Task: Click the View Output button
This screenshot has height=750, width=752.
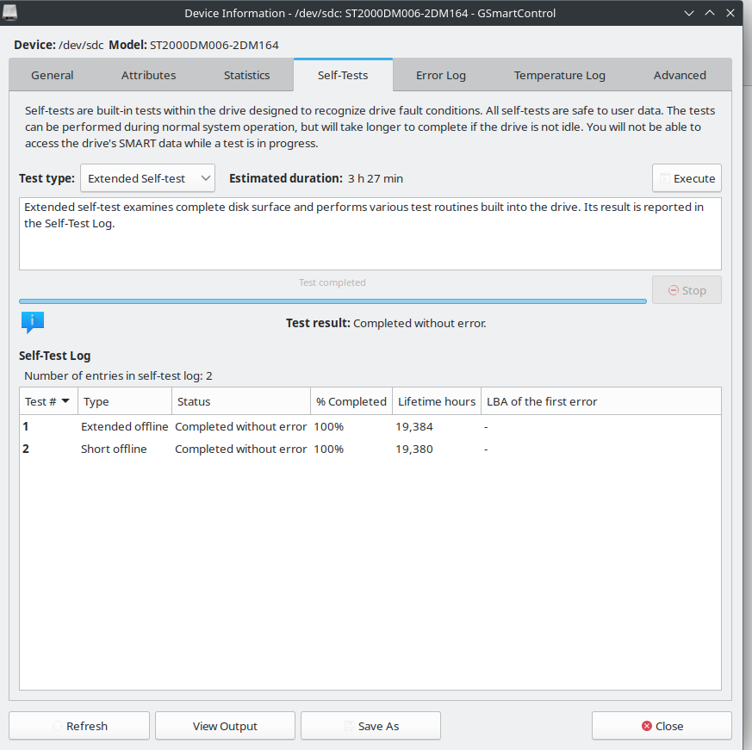Action: (225, 726)
